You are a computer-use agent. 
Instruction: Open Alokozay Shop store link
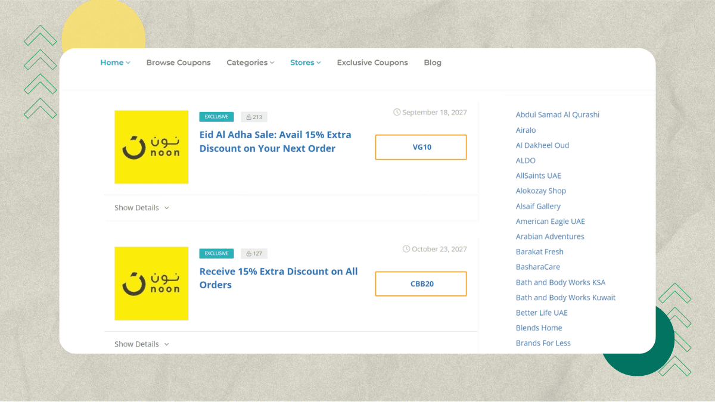541,191
